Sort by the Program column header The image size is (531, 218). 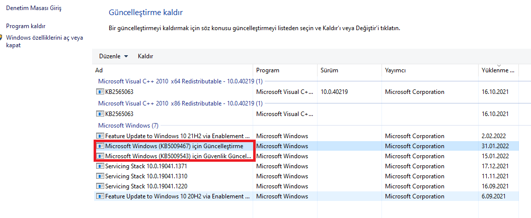coord(285,70)
